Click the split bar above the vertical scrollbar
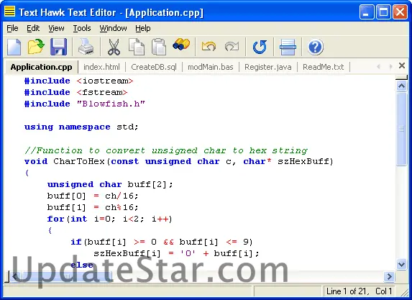This screenshot has width=412, height=300. [x=401, y=78]
